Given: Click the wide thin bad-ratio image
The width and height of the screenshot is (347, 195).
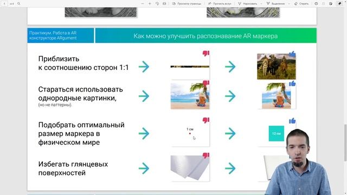Looking at the screenshot, I should 190,66.
